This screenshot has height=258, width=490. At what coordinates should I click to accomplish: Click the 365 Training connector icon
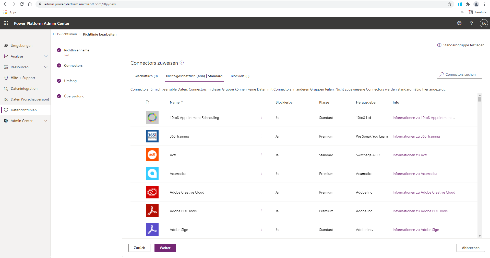[152, 136]
